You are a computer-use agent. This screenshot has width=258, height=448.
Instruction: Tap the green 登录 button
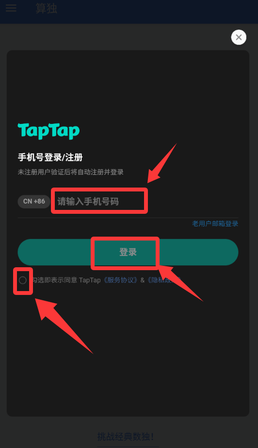[128, 252]
